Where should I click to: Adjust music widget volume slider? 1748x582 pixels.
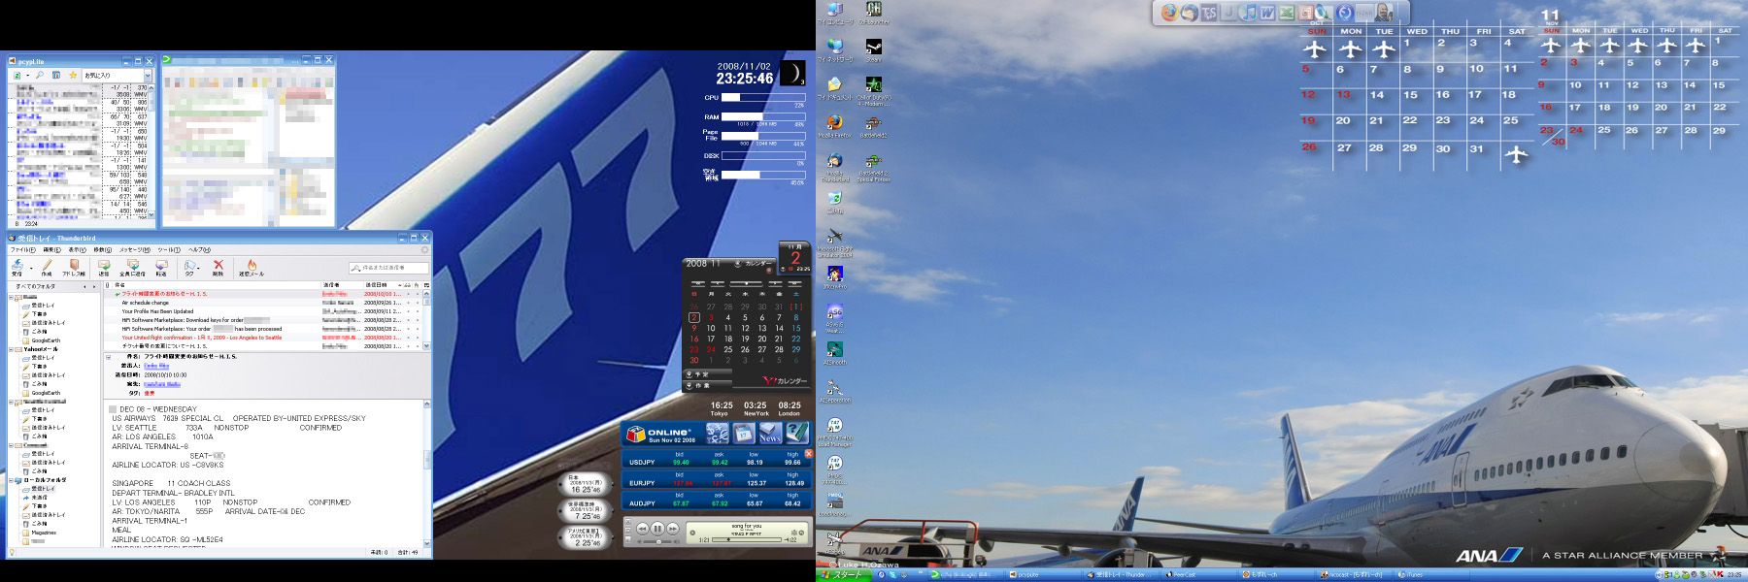(x=658, y=541)
